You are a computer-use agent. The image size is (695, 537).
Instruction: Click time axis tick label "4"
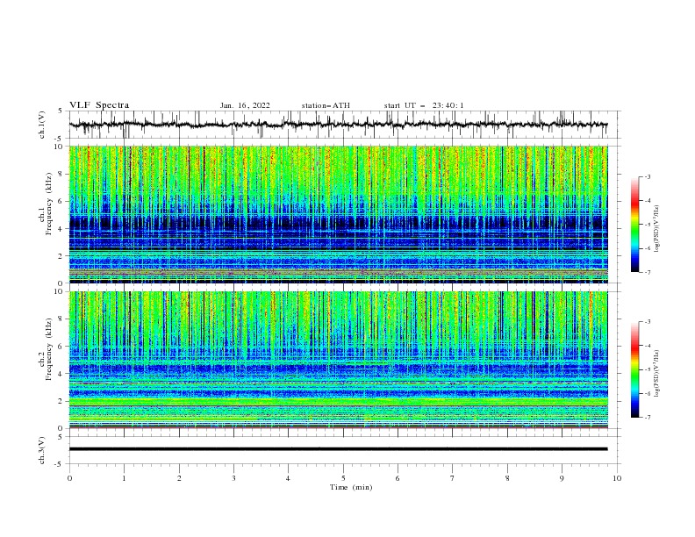pyautogui.click(x=288, y=478)
